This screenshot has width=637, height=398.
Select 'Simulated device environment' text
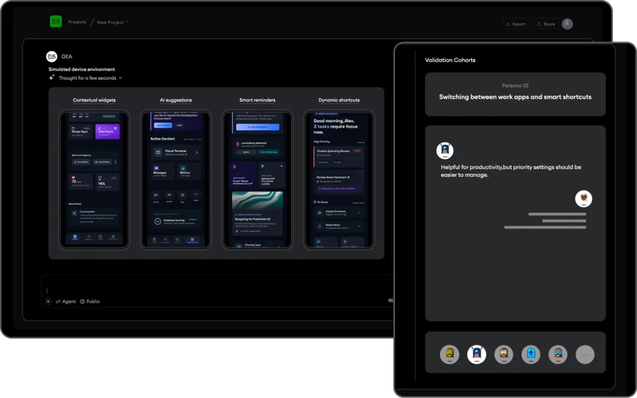coord(81,69)
